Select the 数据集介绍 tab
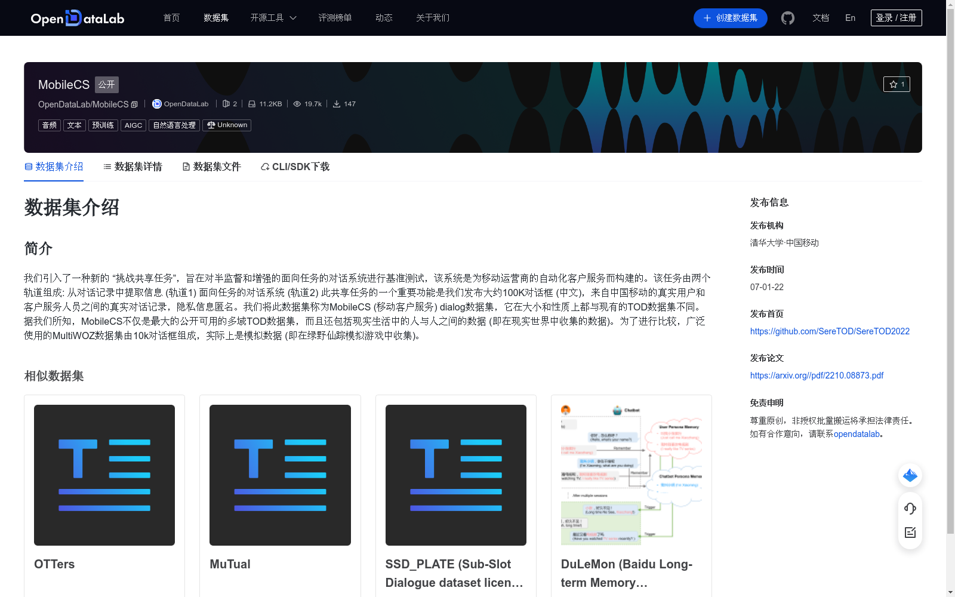The width and height of the screenshot is (955, 597). 54,167
